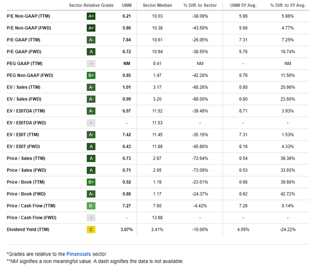The height and width of the screenshot is (268, 317).
Task: Click the dash grade badge for EV / EBITDA (FWD)
Action: 91,123
